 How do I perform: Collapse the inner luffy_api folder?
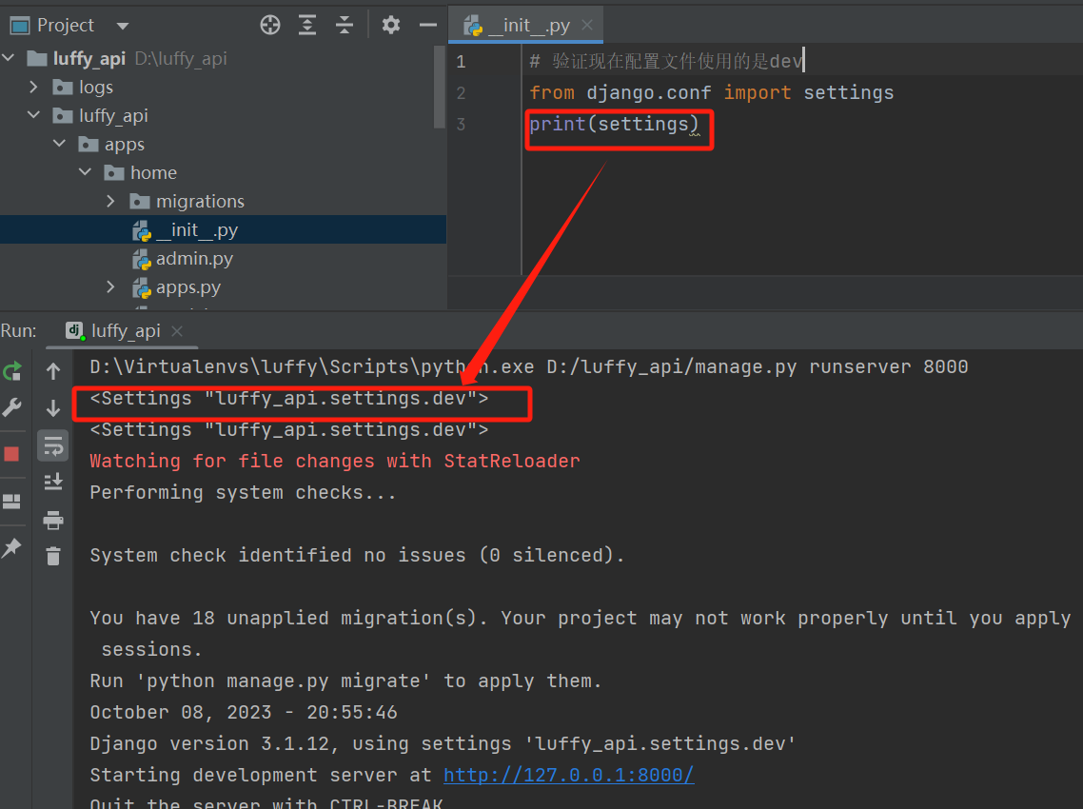point(34,115)
